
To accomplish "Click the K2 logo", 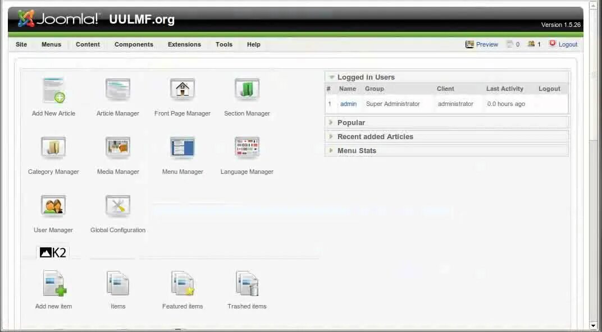I will click(x=53, y=252).
